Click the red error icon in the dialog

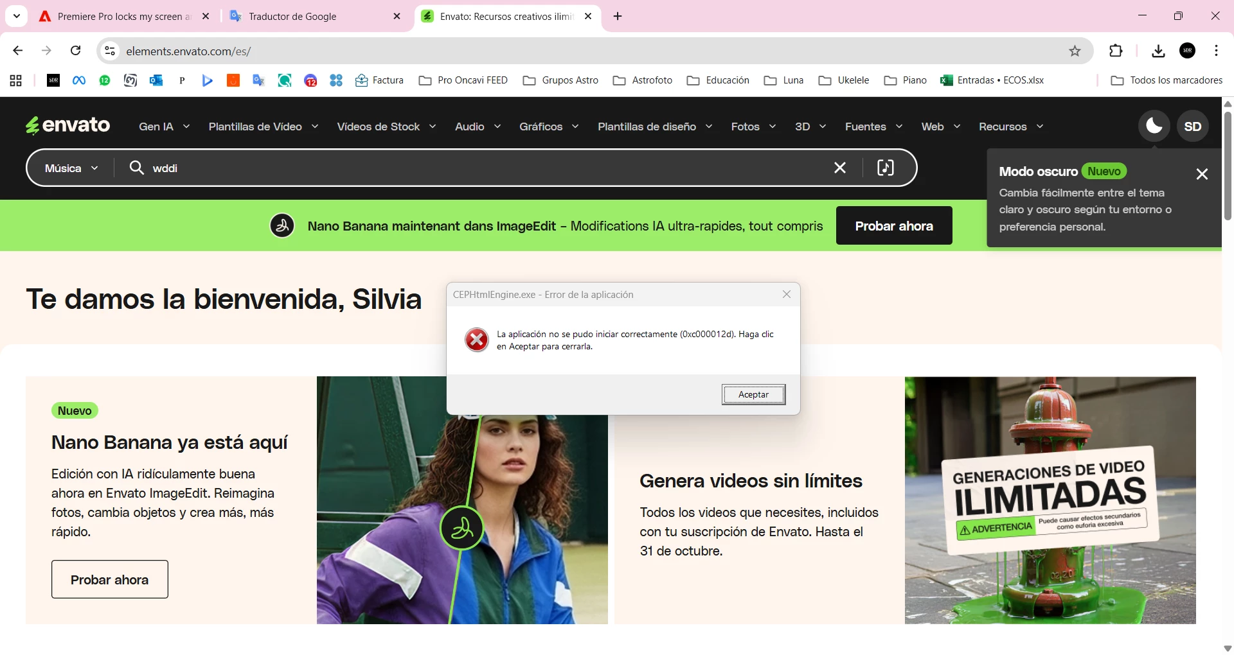click(x=477, y=340)
